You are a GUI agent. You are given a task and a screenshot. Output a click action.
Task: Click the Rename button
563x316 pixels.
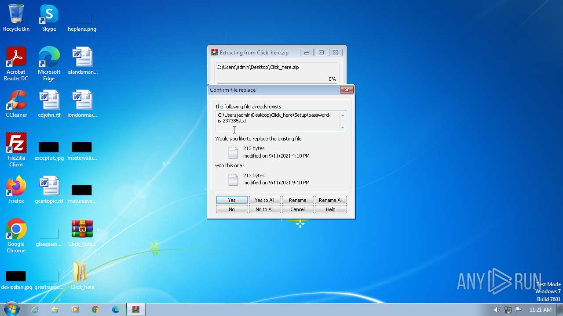coord(298,200)
